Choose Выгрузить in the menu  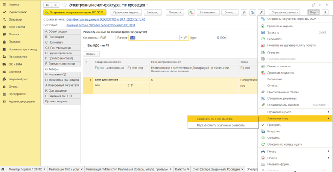pos(295,131)
